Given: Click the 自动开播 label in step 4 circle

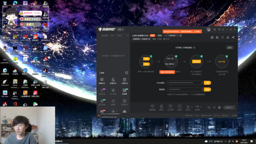Looking at the screenshot, I should click(x=222, y=61).
